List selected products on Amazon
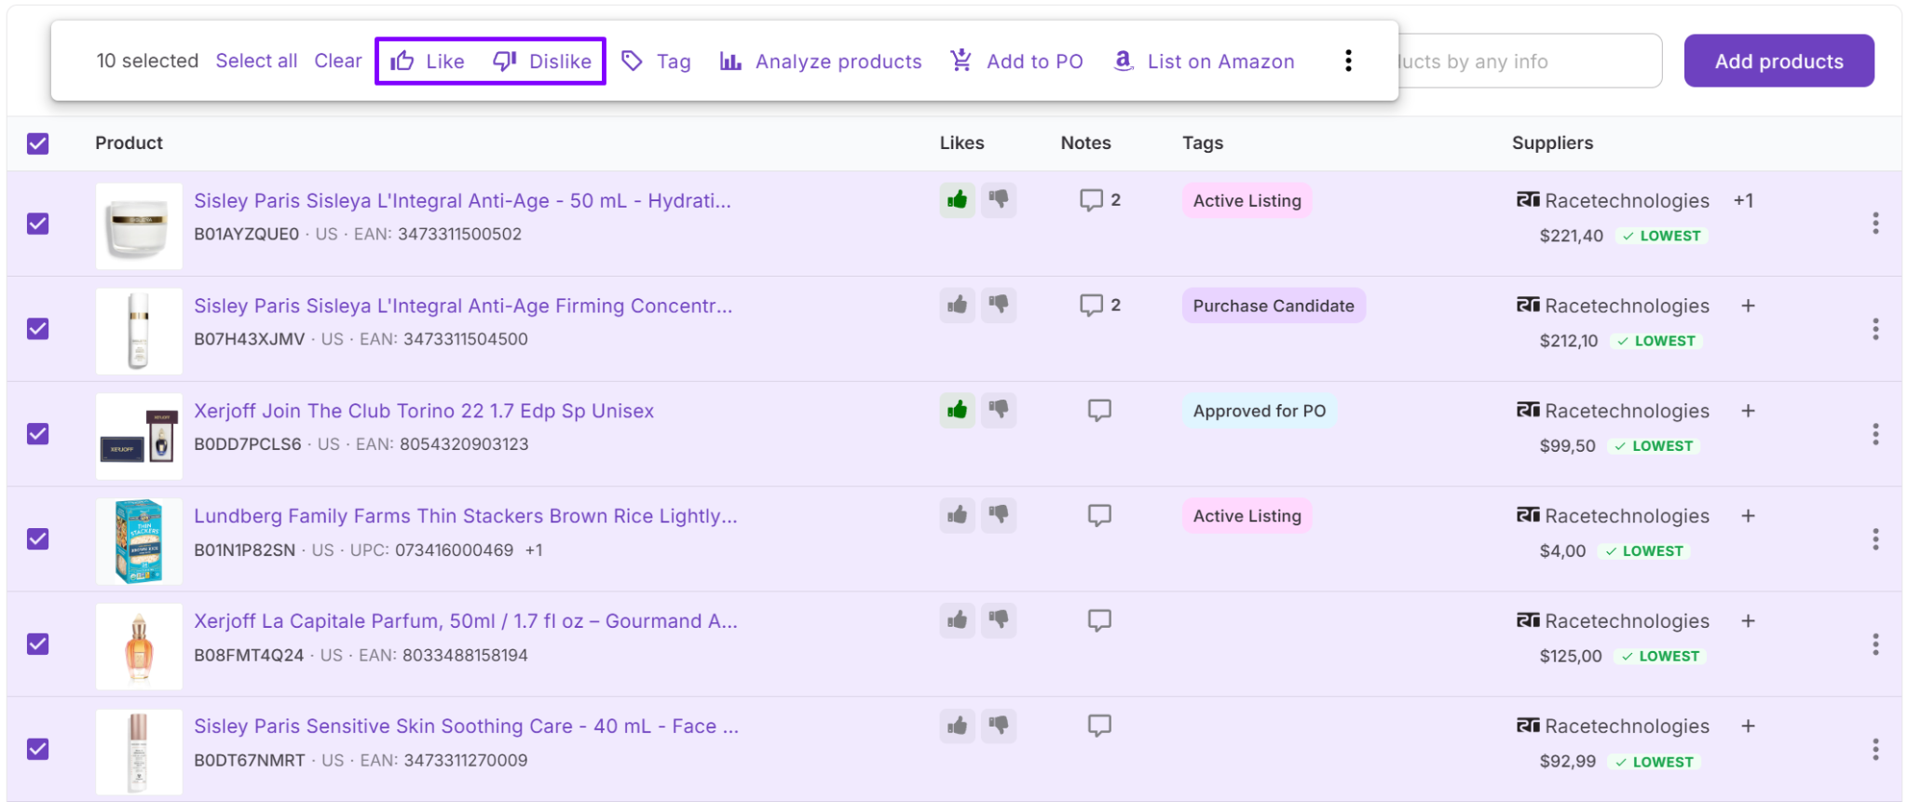This screenshot has width=1908, height=802. [x=1204, y=61]
